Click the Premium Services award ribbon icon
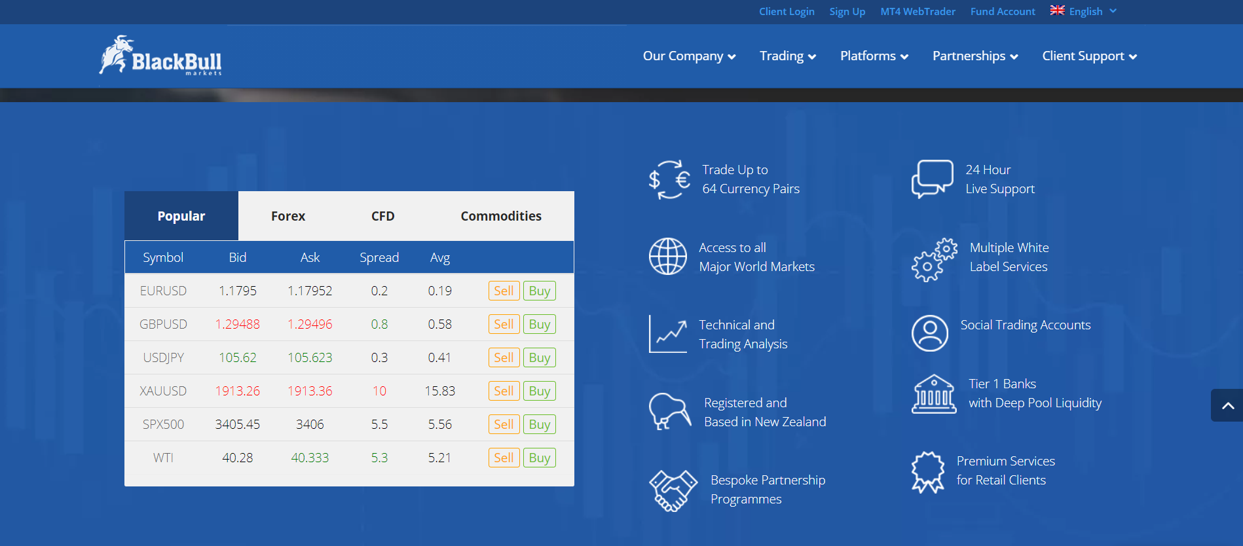The image size is (1243, 546). [x=928, y=471]
